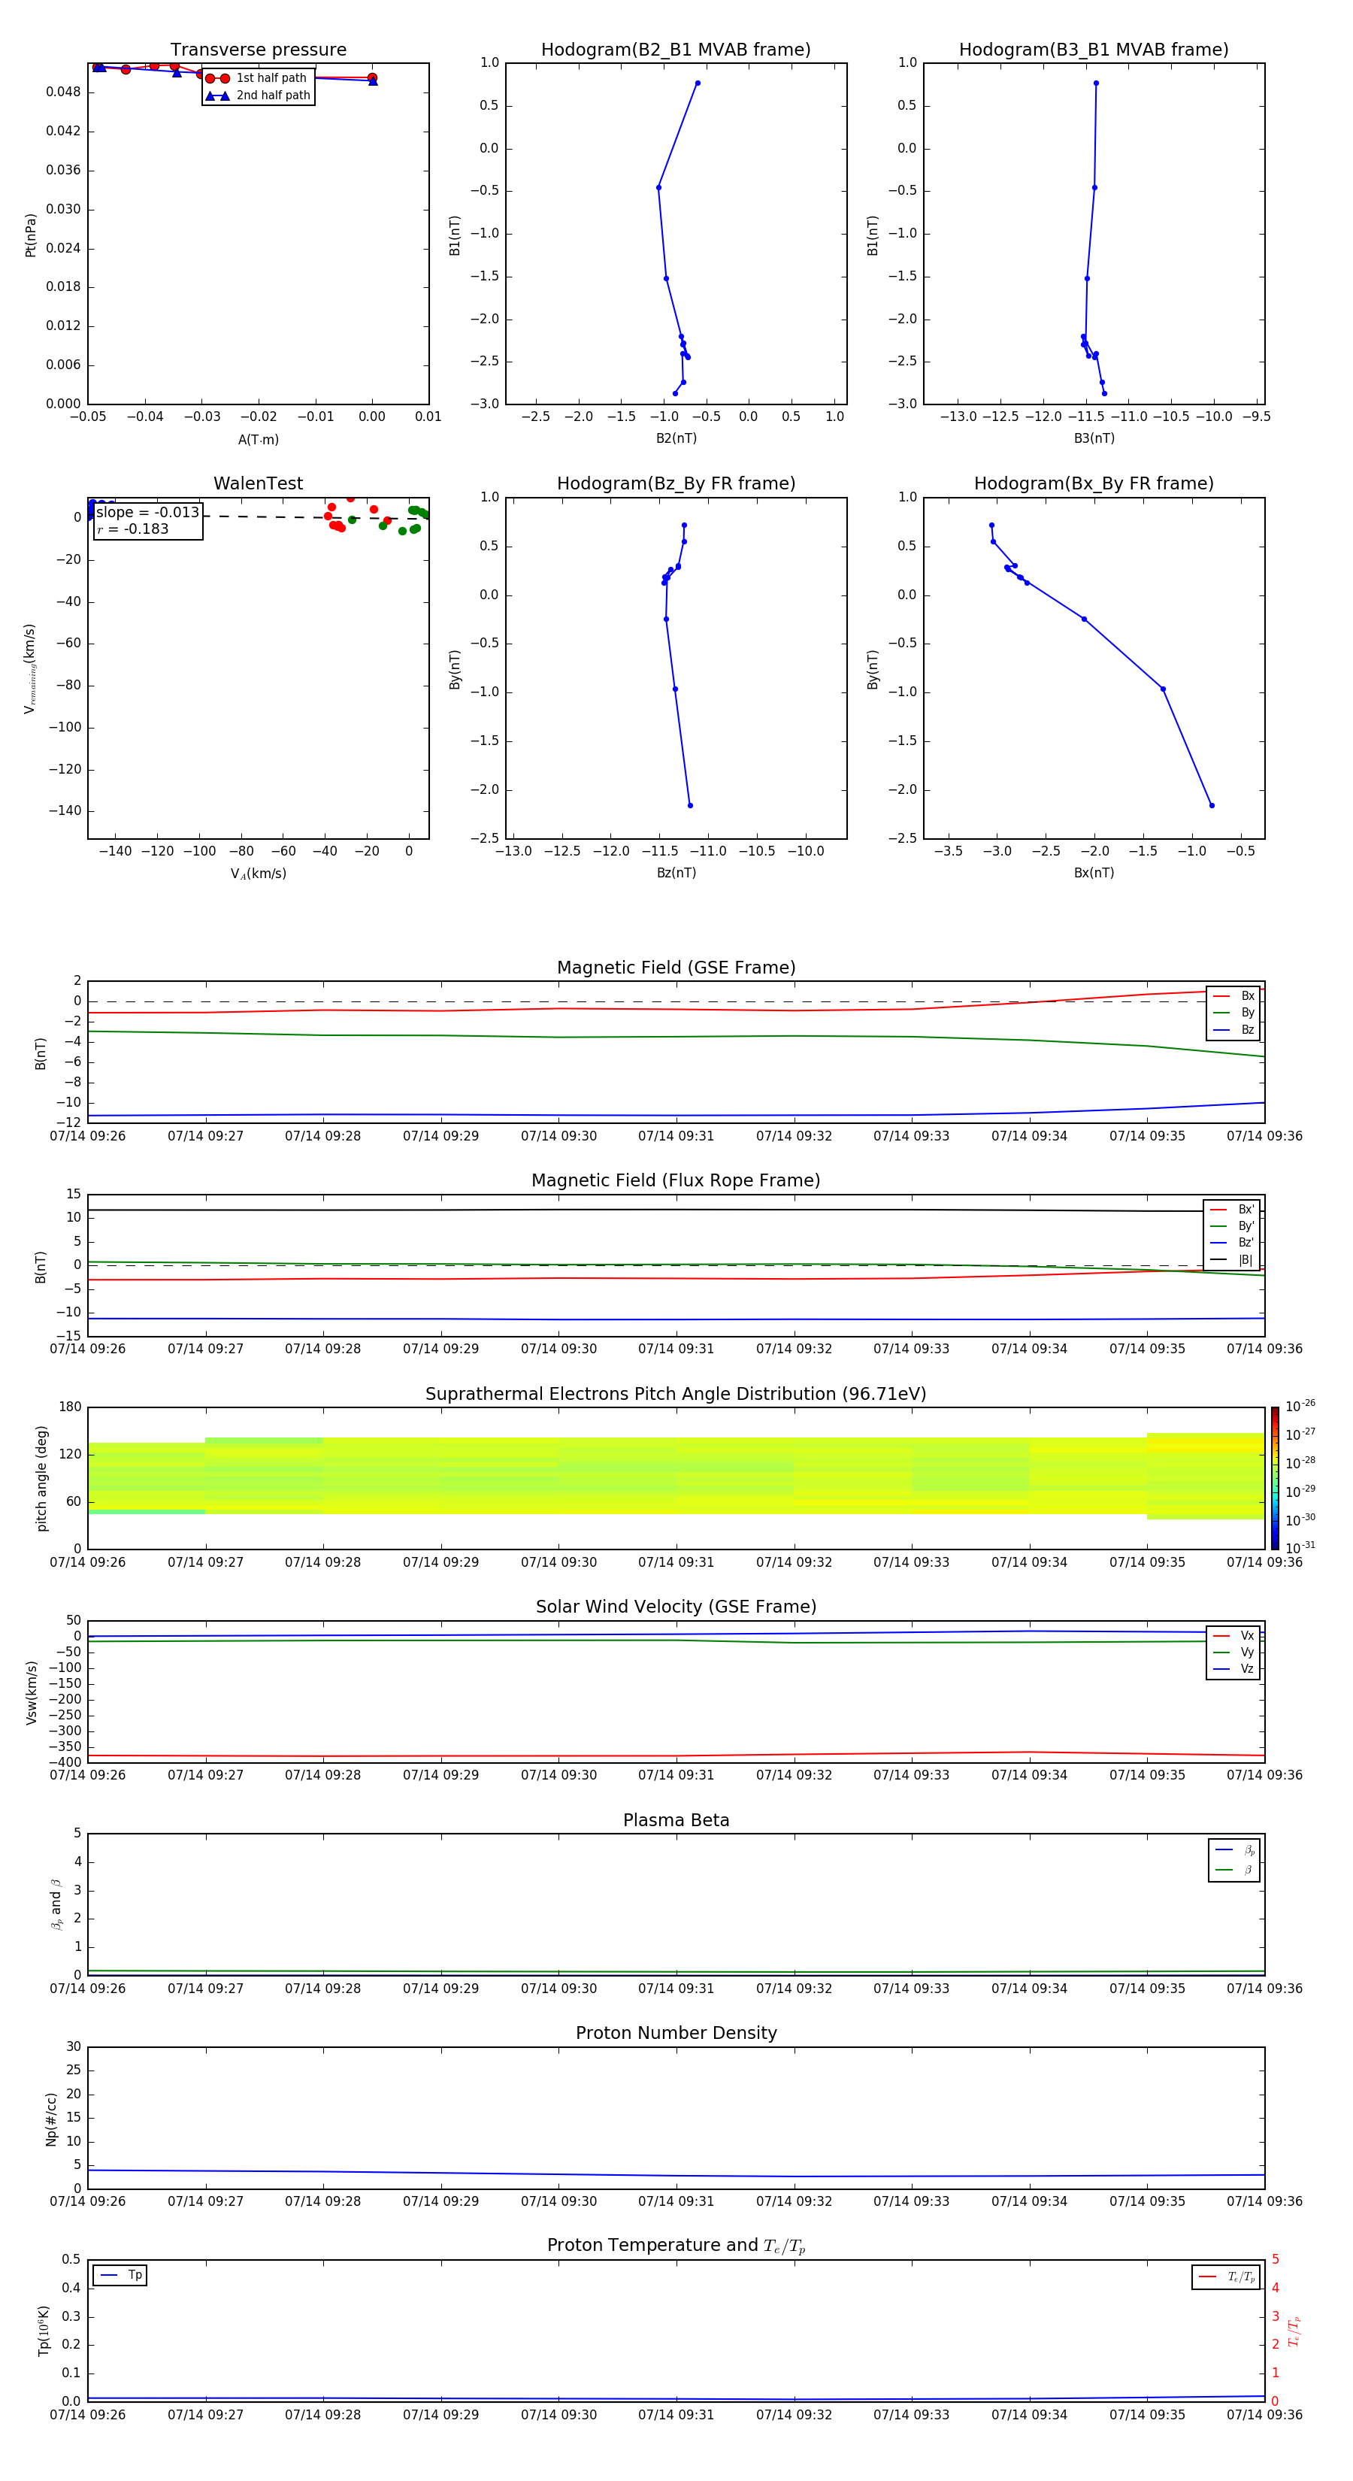Click the 'WalenTest' plot title

click(258, 483)
